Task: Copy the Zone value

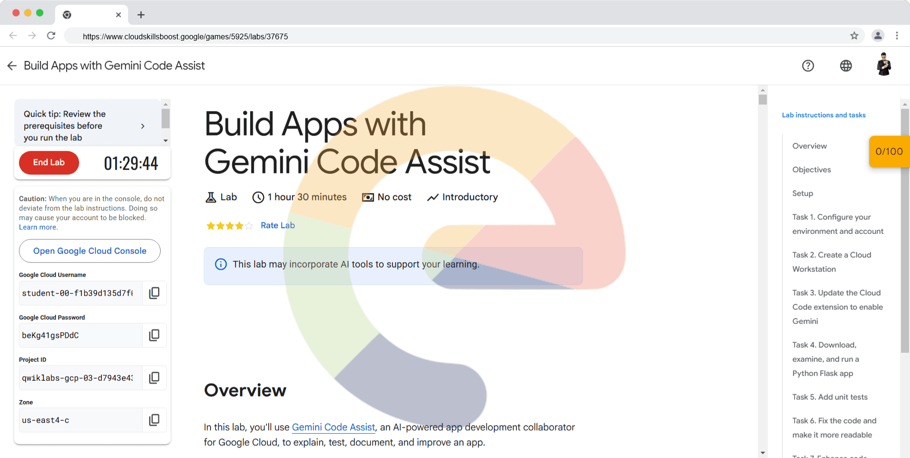Action: point(154,420)
